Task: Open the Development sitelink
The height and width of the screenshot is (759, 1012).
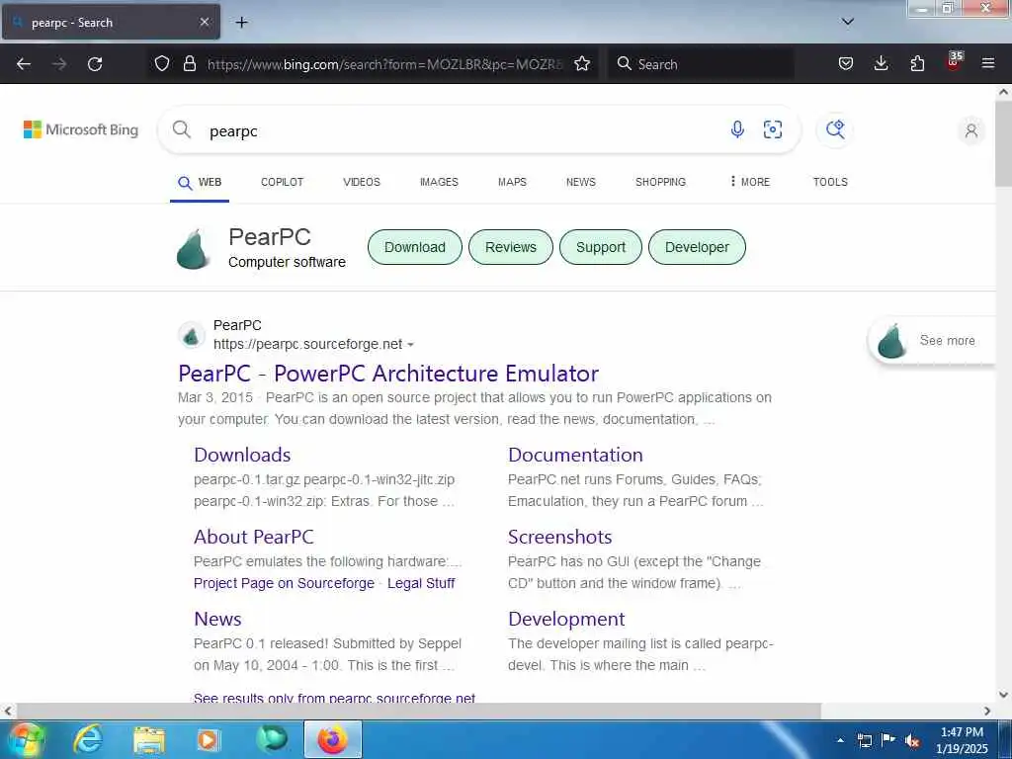Action: coord(566,619)
